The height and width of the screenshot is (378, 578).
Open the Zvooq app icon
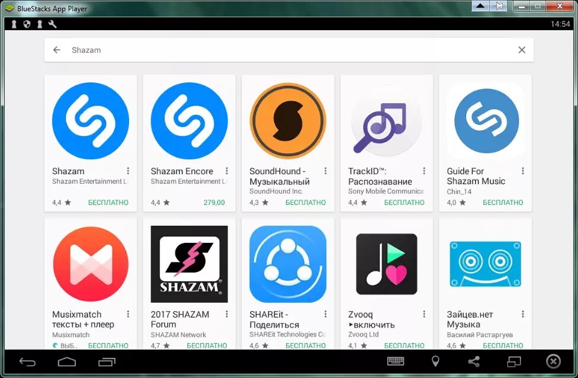(x=386, y=264)
